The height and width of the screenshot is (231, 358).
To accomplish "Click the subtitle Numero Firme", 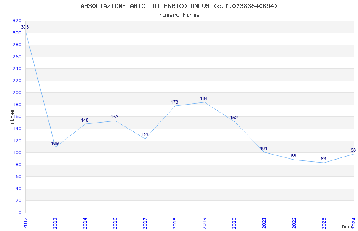I will (179, 15).
